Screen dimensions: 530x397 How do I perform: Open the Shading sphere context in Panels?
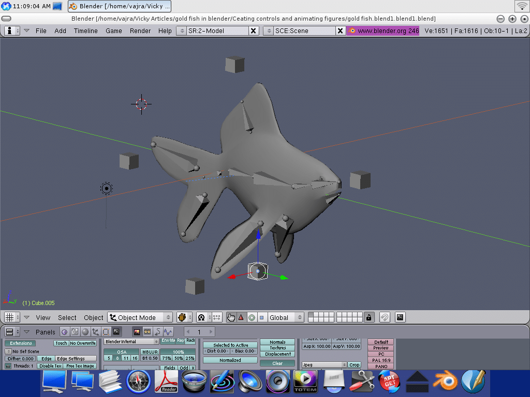(x=85, y=332)
